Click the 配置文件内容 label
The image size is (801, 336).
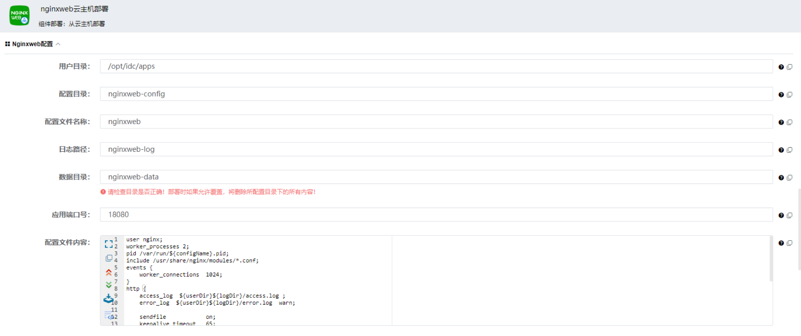coord(67,242)
